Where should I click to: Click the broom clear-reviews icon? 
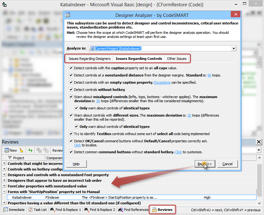(22, 150)
